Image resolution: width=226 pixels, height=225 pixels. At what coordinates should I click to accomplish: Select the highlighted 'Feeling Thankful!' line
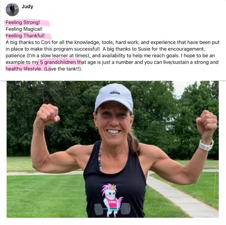click(25, 36)
